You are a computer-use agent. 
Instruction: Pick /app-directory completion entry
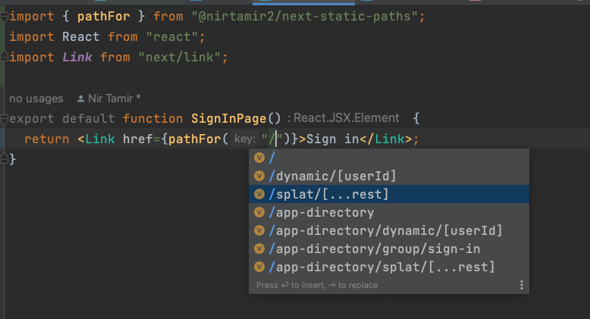click(389, 213)
